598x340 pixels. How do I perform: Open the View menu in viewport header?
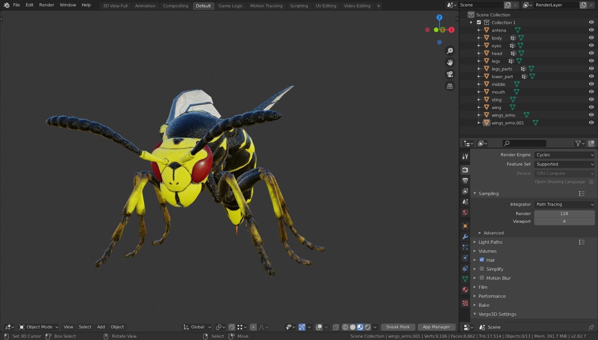68,327
